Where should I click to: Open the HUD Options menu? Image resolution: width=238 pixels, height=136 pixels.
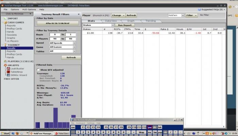pyautogui.click(x=29, y=9)
